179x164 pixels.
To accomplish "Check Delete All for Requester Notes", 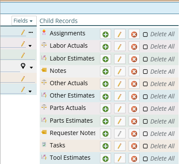I will pos(145,134).
